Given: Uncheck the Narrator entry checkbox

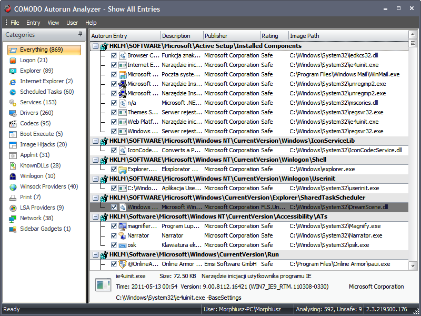Looking at the screenshot, I should coord(114,235).
